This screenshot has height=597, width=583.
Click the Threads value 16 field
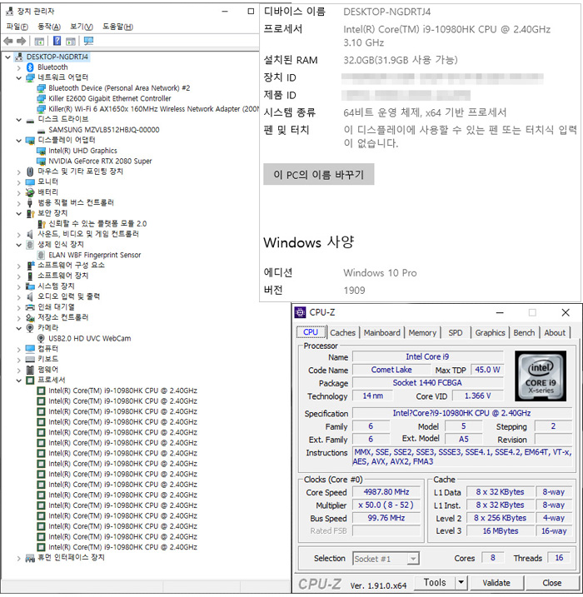click(559, 558)
